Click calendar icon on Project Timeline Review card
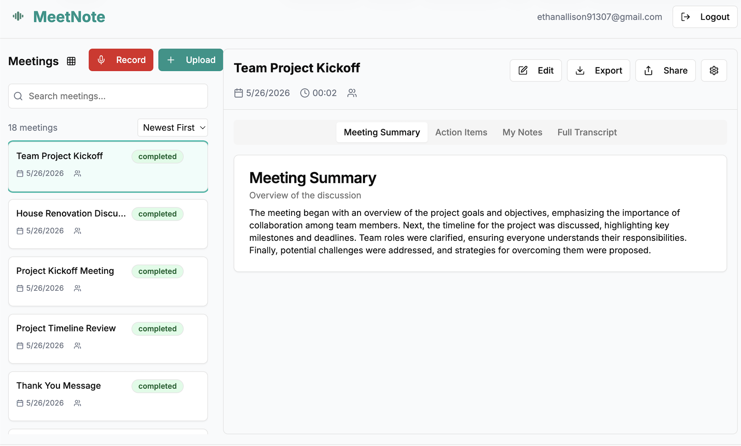The width and height of the screenshot is (741, 446). click(x=20, y=346)
